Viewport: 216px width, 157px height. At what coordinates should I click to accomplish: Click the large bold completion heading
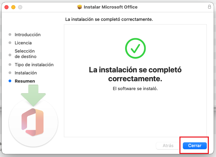[x=135, y=74]
